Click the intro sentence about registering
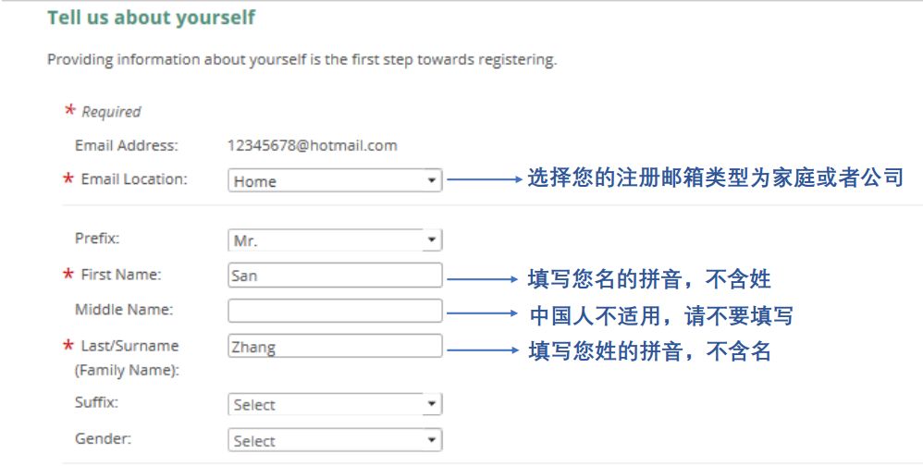923x466 pixels. 302,61
